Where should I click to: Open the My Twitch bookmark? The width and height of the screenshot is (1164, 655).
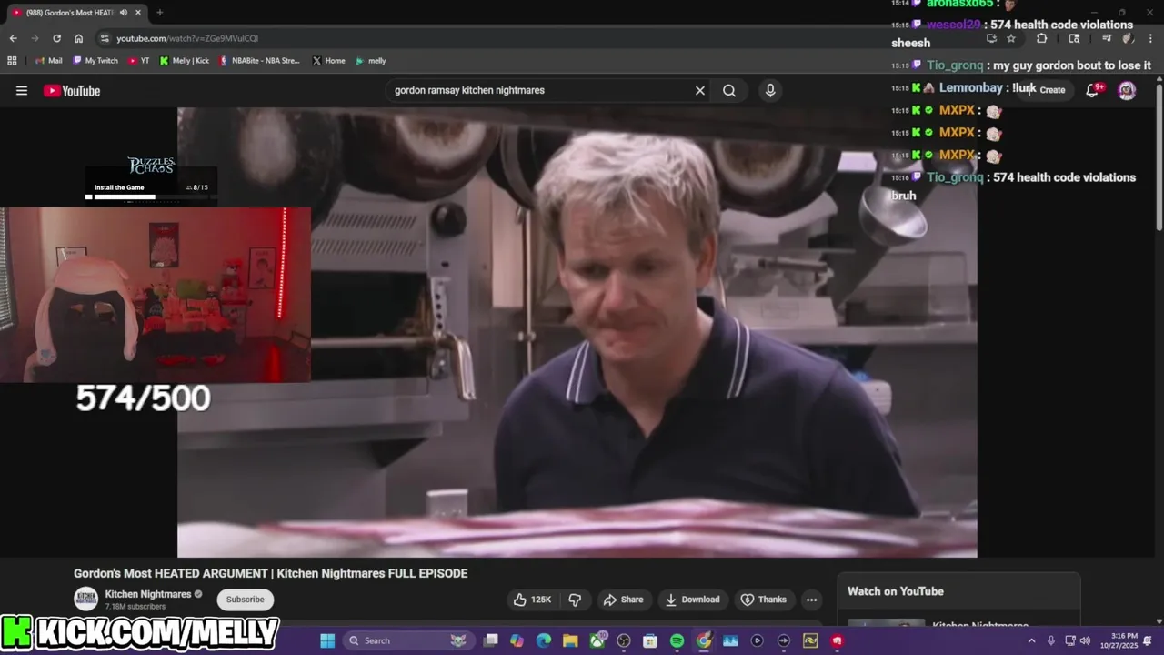(95, 61)
